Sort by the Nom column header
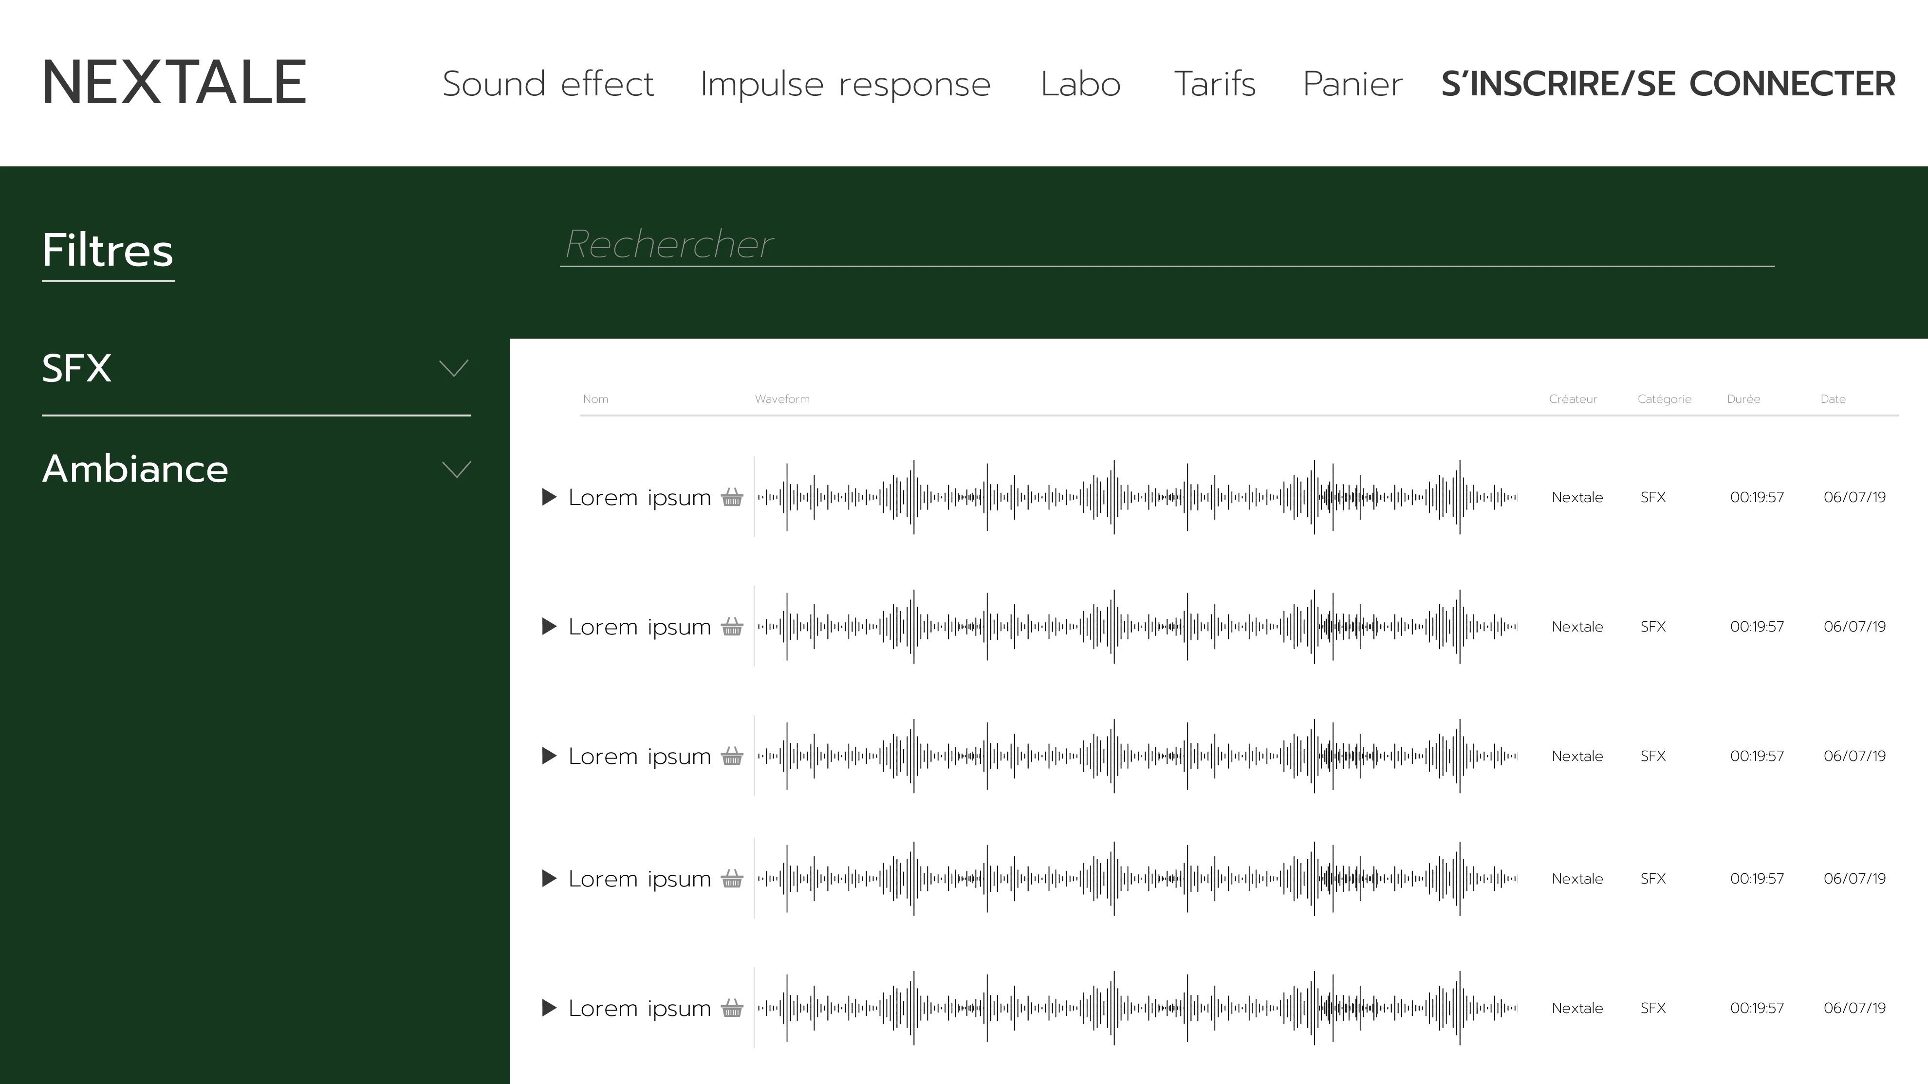The width and height of the screenshot is (1928, 1084). (596, 399)
